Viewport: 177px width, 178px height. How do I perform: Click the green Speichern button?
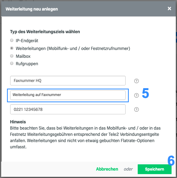point(154,169)
